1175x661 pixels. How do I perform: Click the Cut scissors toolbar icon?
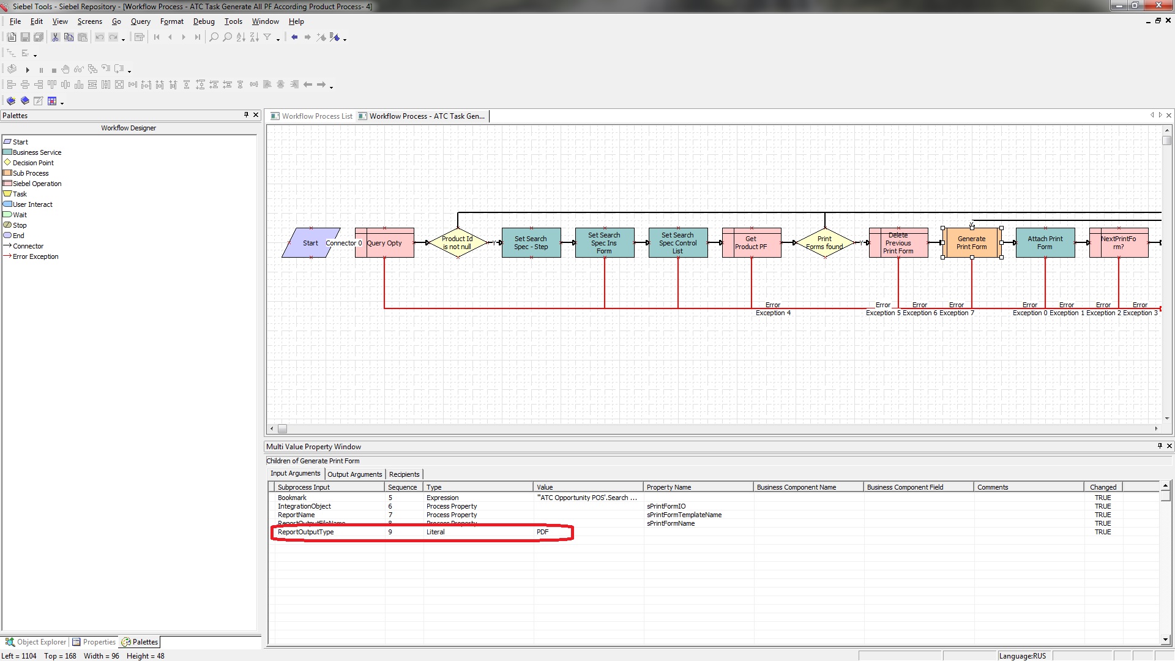(x=55, y=37)
